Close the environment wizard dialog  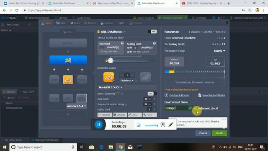(227, 22)
